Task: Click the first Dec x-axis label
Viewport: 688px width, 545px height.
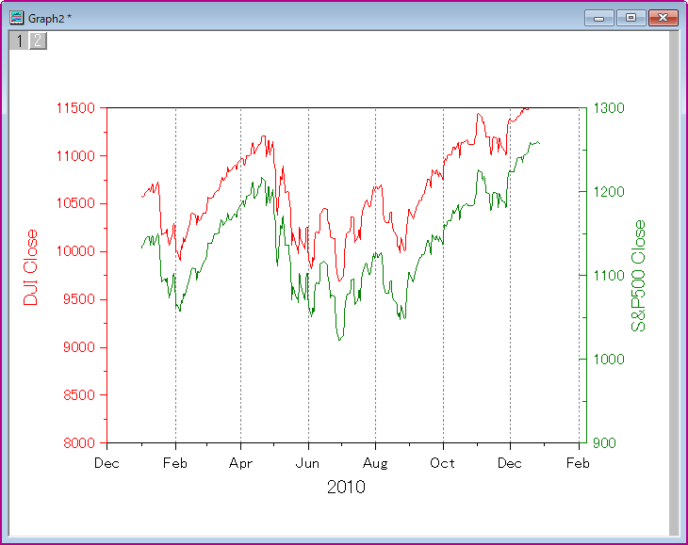Action: [106, 463]
